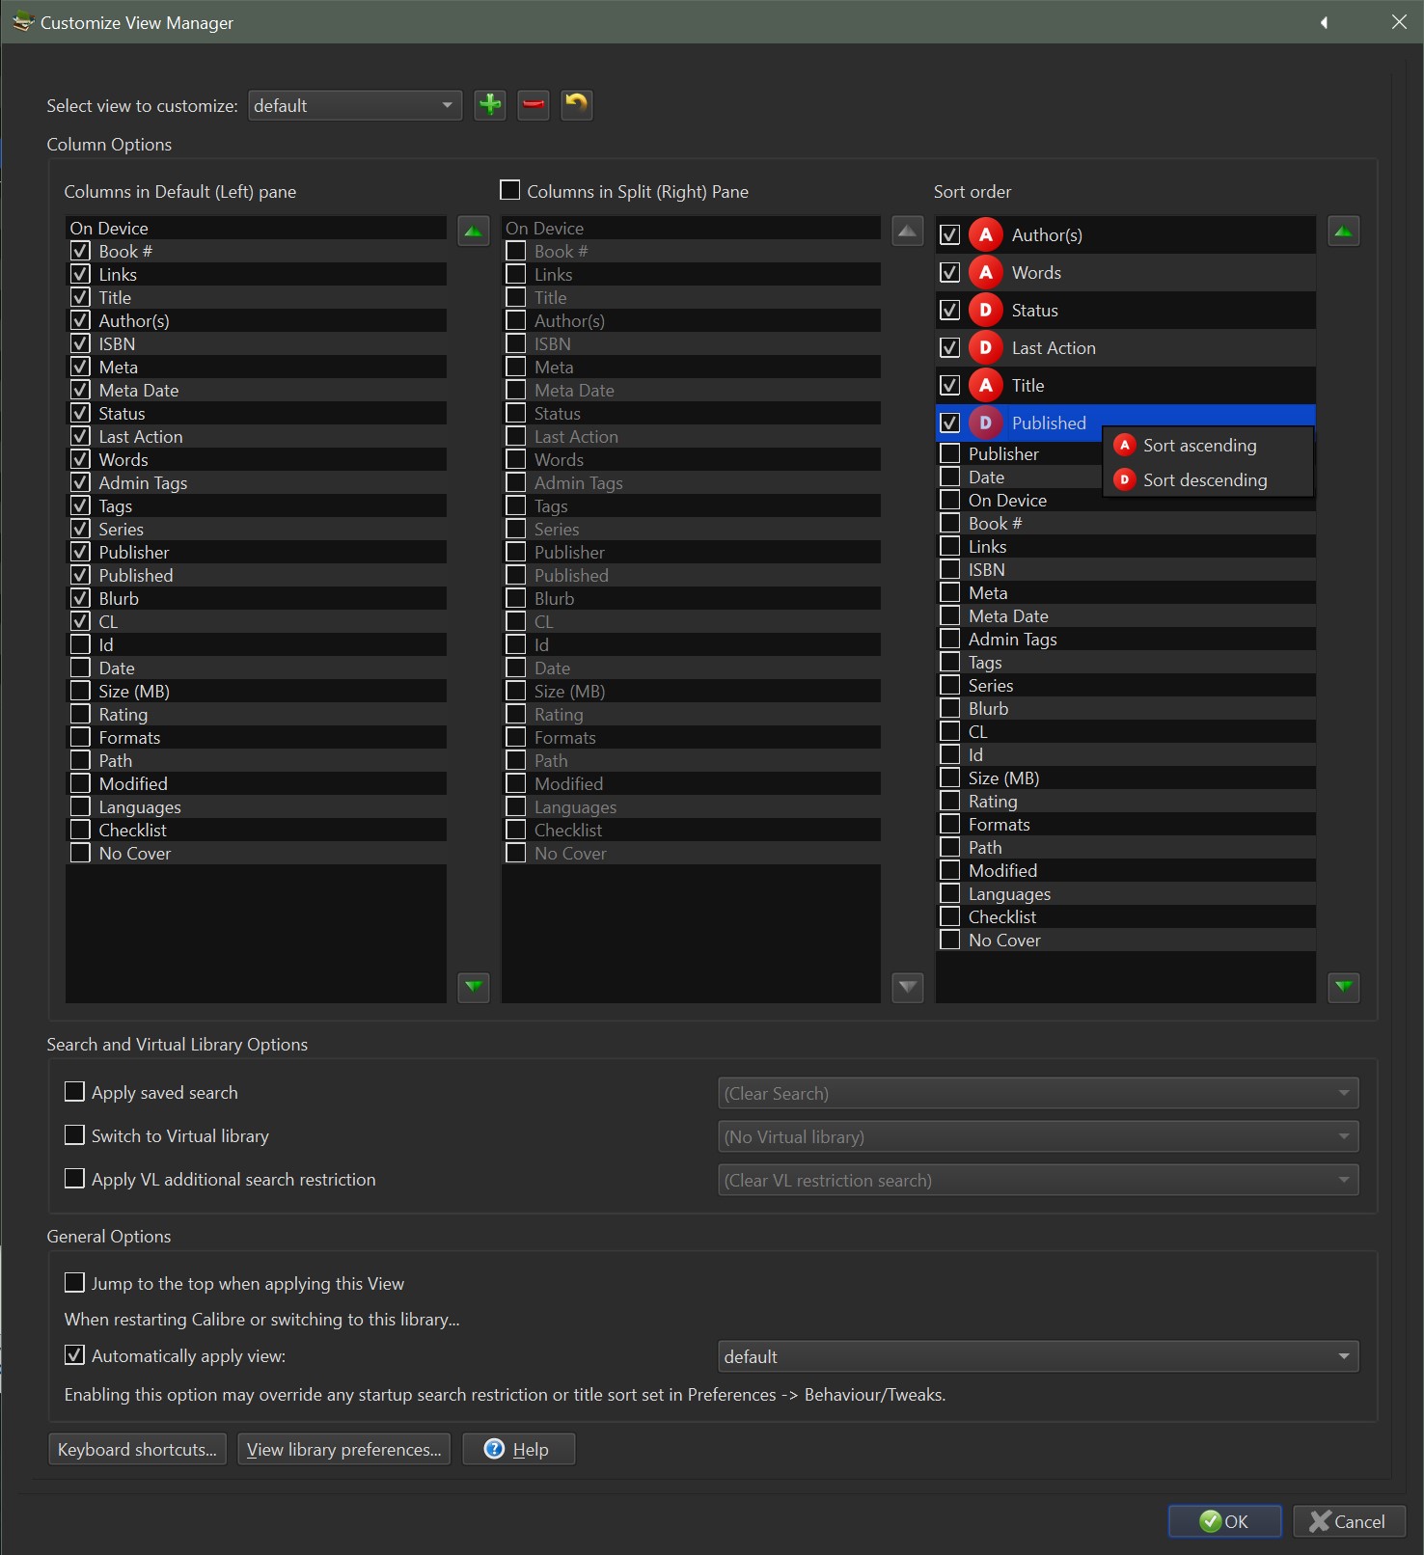1424x1555 pixels.
Task: Check Checklist in Sort order list
Action: click(950, 916)
